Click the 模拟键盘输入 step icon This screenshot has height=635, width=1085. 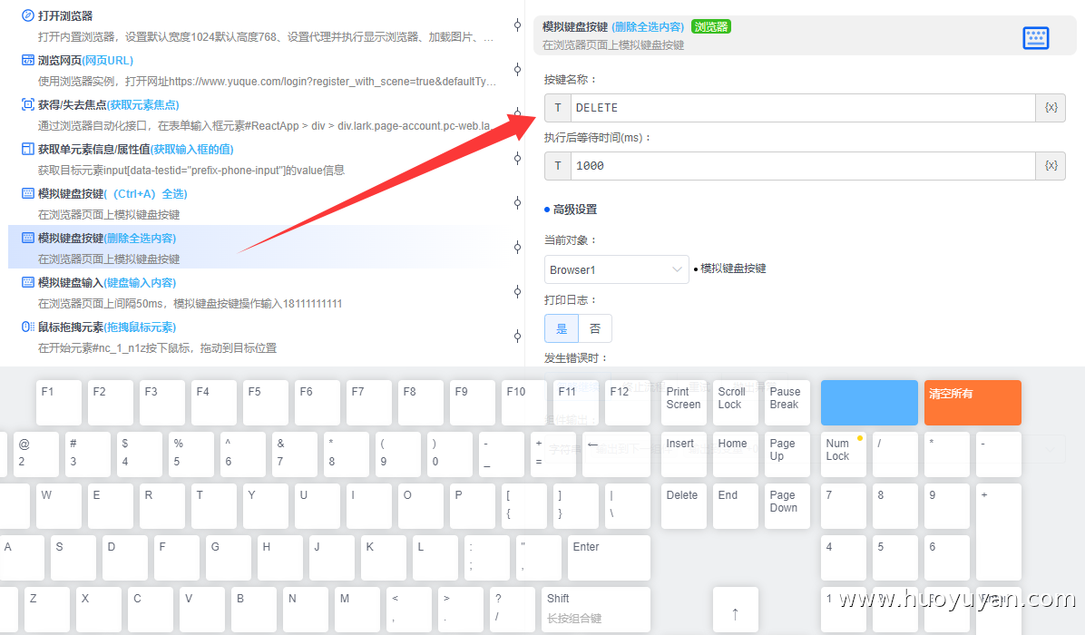click(28, 282)
